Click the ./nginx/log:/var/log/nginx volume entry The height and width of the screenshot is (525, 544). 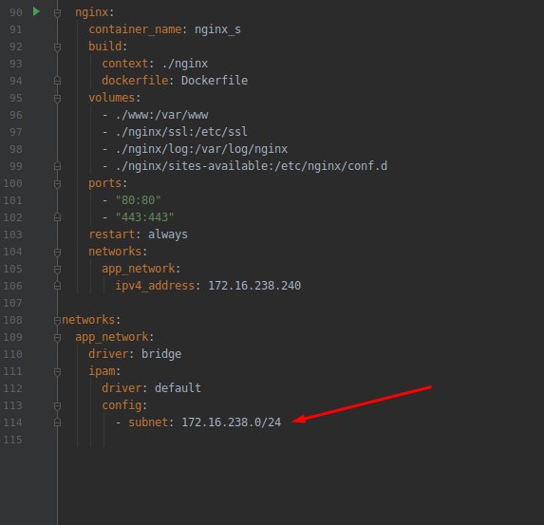[201, 149]
